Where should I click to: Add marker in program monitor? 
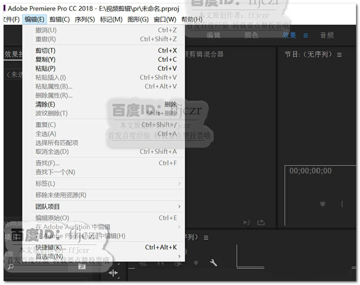pyautogui.click(x=323, y=204)
